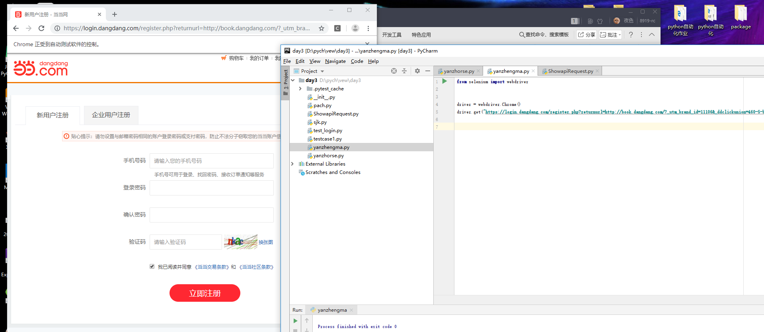
Task: Open the PyCharm Code menu
Action: (x=357, y=61)
